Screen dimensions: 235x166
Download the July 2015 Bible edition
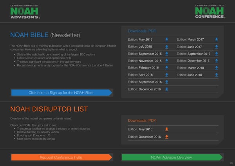pyautogui.click(x=167, y=47)
